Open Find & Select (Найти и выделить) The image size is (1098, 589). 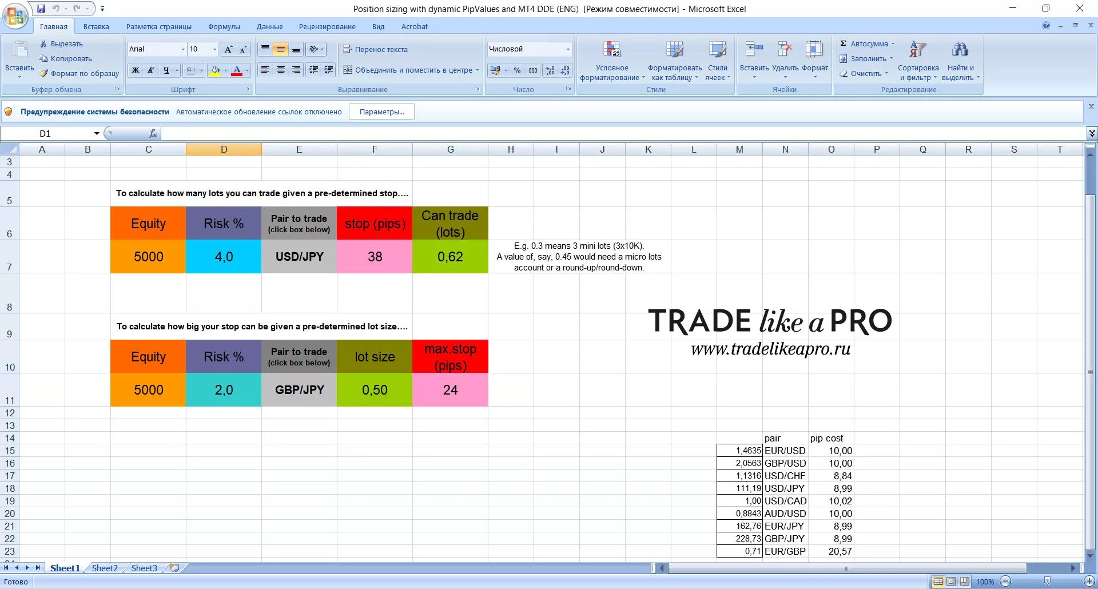[960, 61]
